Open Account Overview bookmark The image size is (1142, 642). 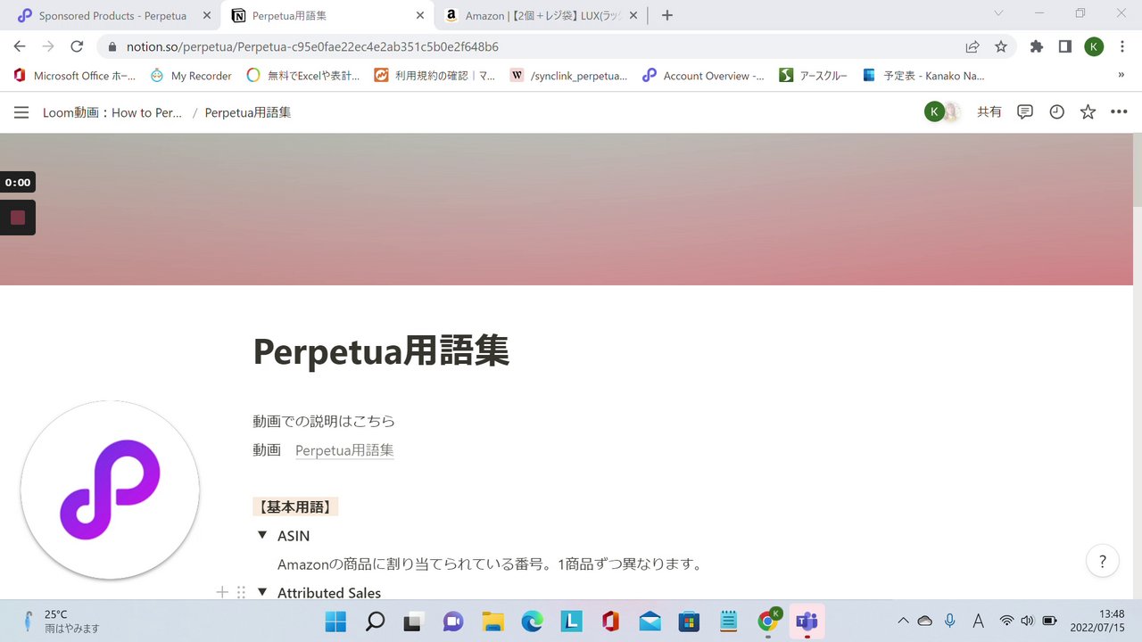[703, 76]
